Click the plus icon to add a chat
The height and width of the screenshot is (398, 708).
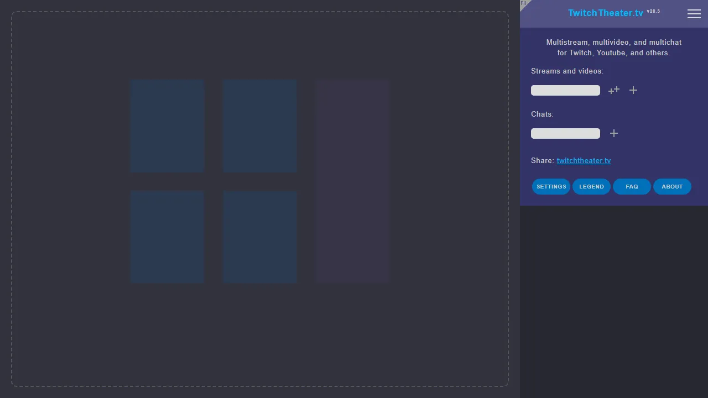[613, 133]
